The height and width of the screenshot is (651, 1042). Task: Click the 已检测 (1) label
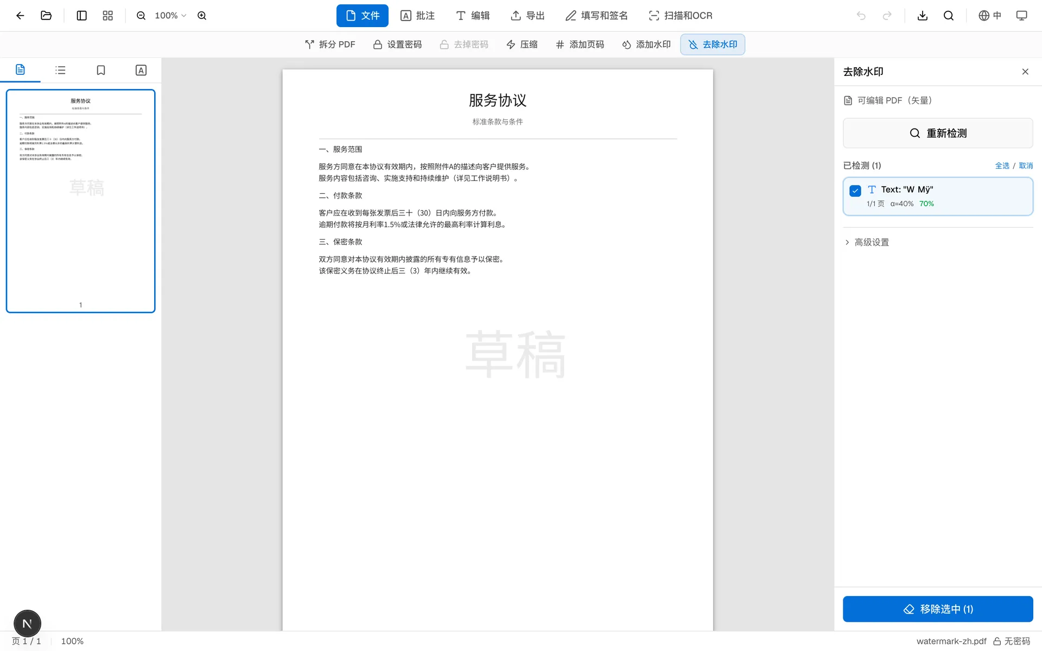(x=862, y=165)
